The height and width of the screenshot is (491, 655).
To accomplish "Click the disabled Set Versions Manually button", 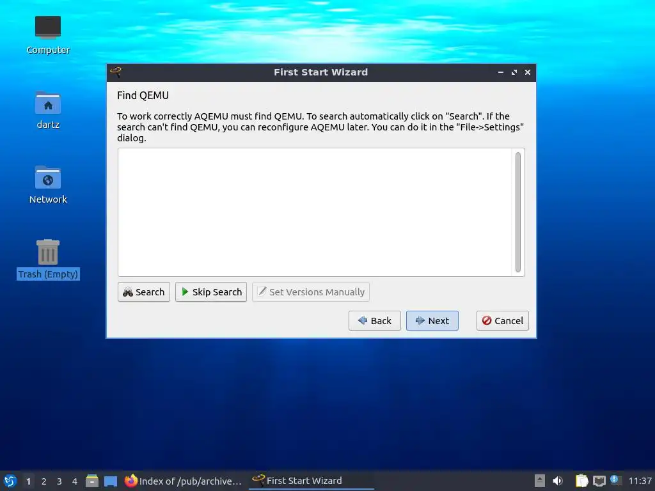I will click(x=311, y=292).
